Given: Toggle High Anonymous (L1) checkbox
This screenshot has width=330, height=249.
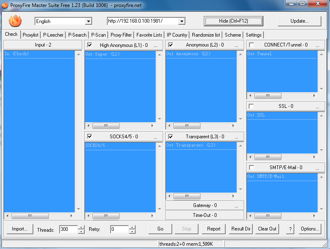Looking at the screenshot, I should 90,45.
